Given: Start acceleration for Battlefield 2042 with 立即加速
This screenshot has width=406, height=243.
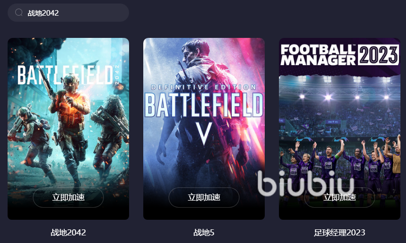Looking at the screenshot, I should (68, 197).
